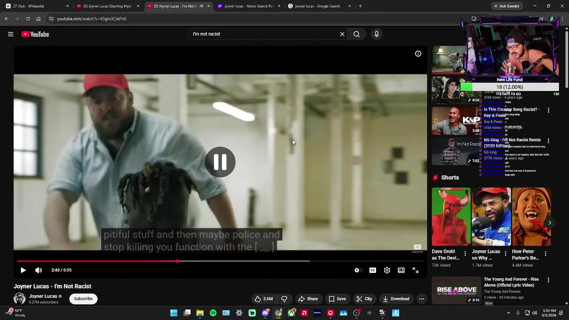Switch to theater mode
The height and width of the screenshot is (320, 569).
point(401,270)
